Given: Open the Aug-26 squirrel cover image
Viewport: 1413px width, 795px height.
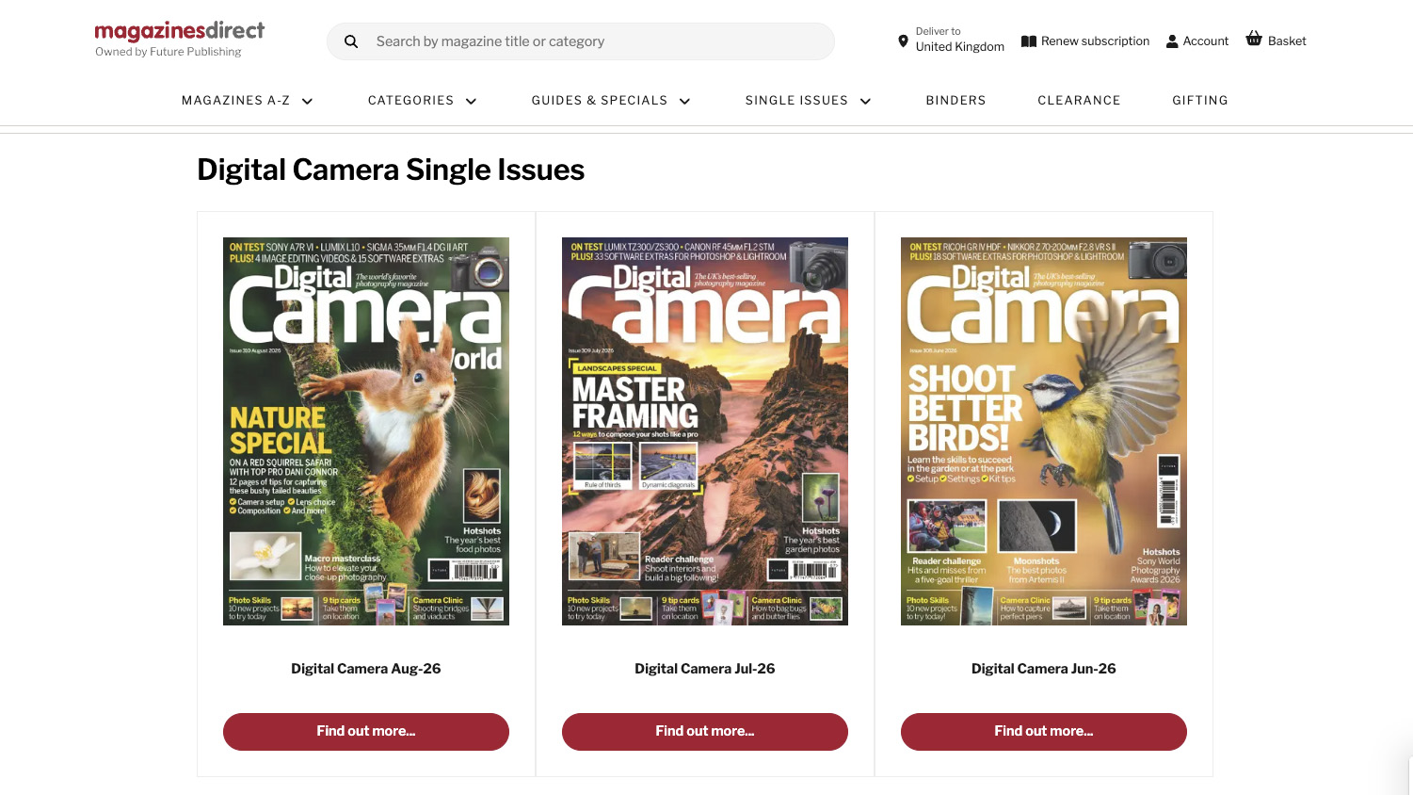Looking at the screenshot, I should click(x=366, y=431).
